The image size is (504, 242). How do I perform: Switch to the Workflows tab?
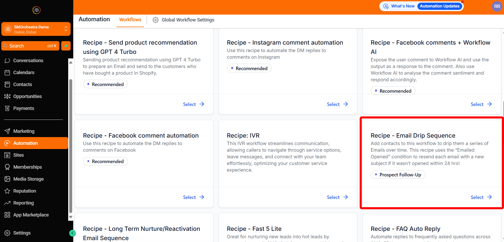coord(130,20)
